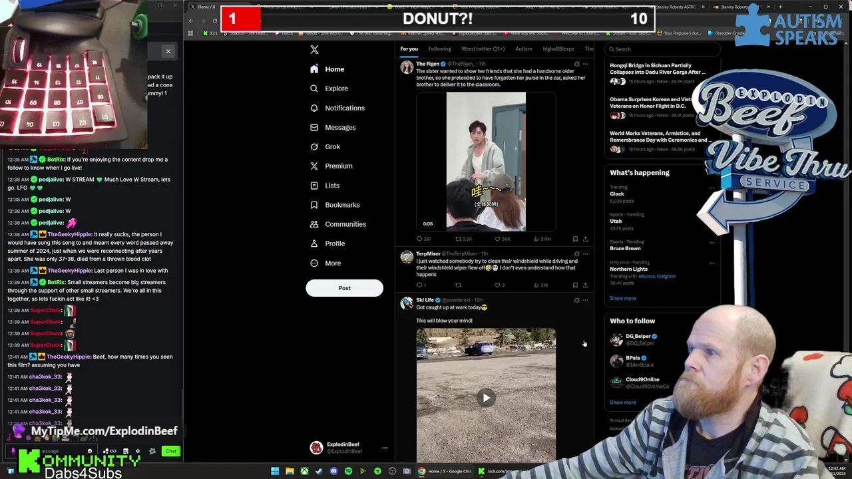The width and height of the screenshot is (852, 479).
Task: Open Communities in the sidebar
Action: pyautogui.click(x=338, y=224)
